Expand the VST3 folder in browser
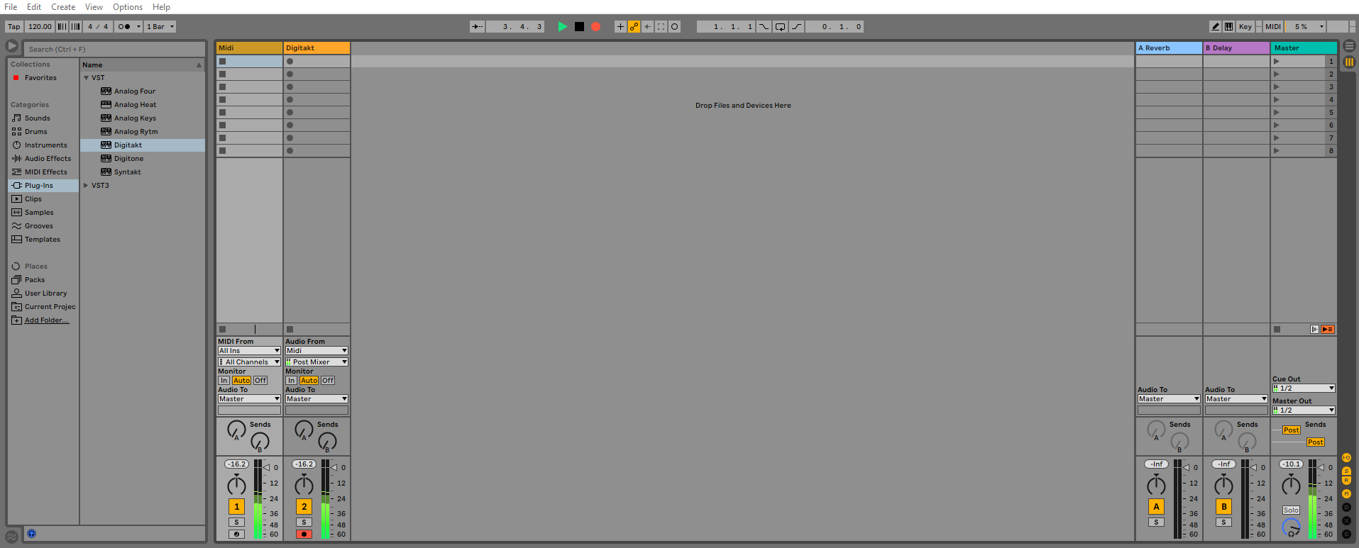Screen dimensions: 1359x548 click(86, 186)
